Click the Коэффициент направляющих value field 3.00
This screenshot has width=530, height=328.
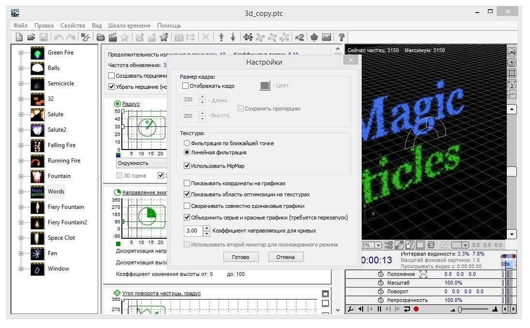pyautogui.click(x=192, y=231)
